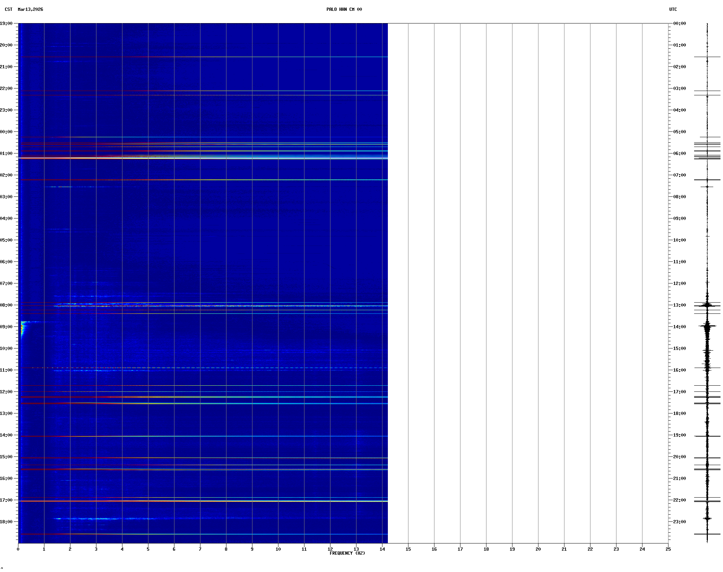Click the 0 Hz frequency axis label
Screen dimensions: 723x572
point(18,549)
